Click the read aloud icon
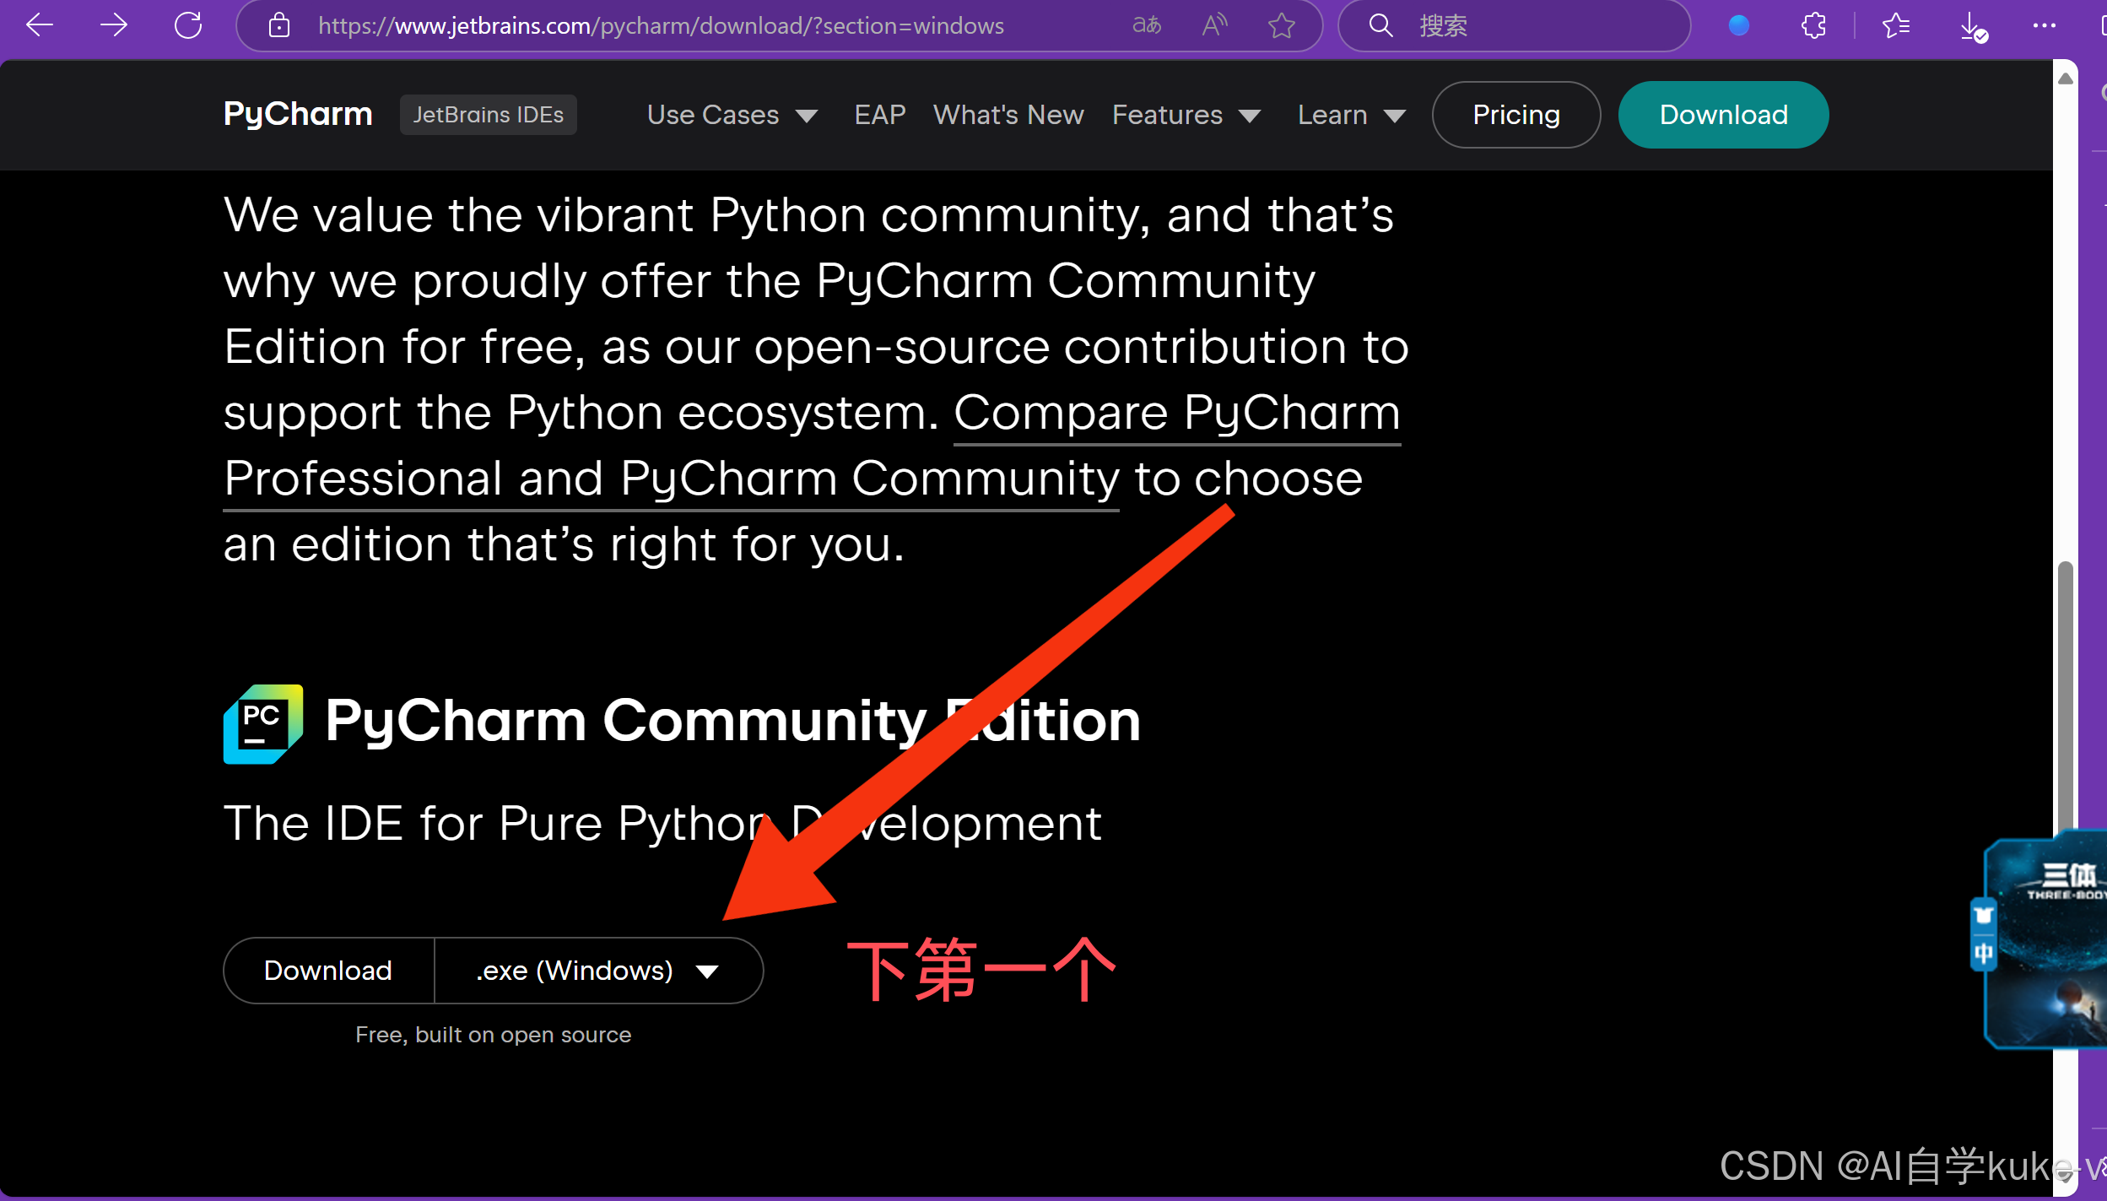 (1213, 25)
